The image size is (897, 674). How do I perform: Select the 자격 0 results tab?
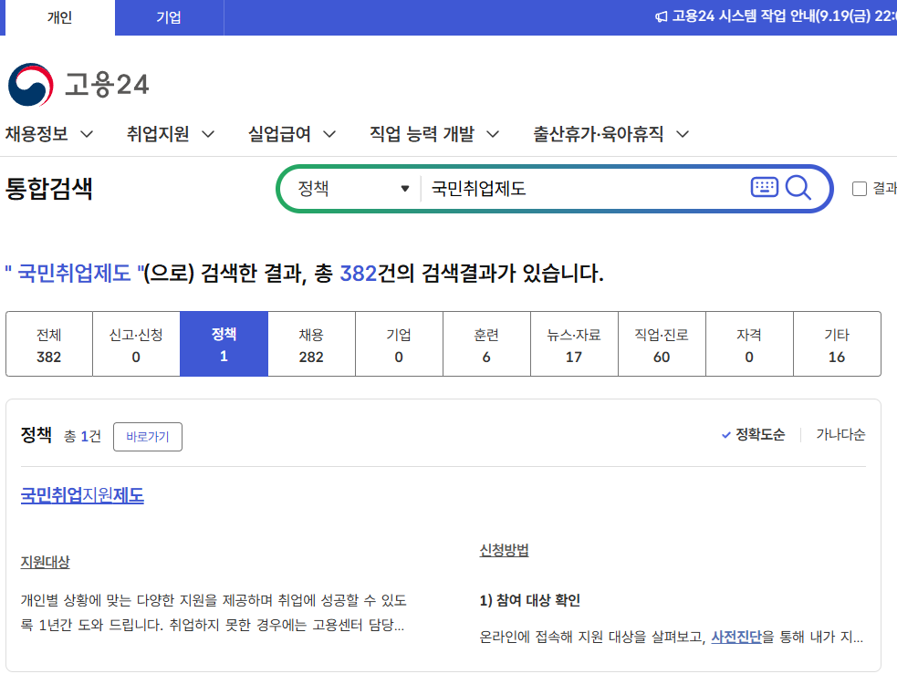(749, 344)
